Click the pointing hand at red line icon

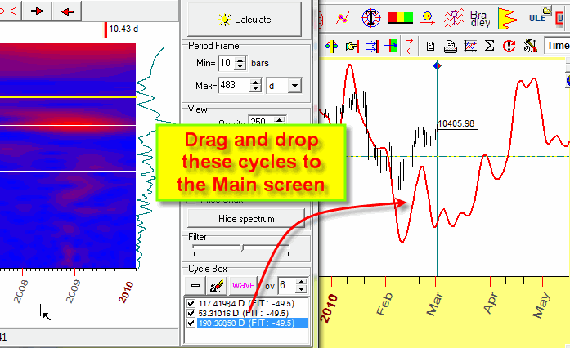(x=352, y=46)
